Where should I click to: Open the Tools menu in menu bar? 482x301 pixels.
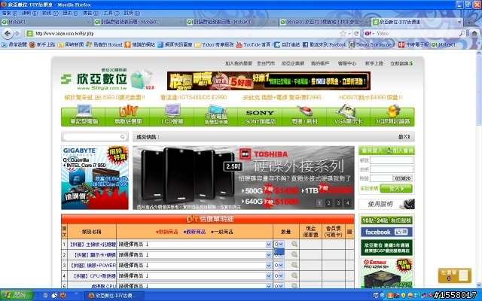tap(111, 14)
